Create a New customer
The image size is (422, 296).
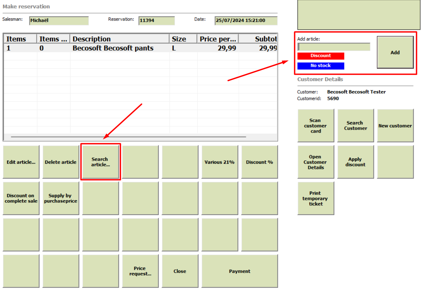[396, 126]
